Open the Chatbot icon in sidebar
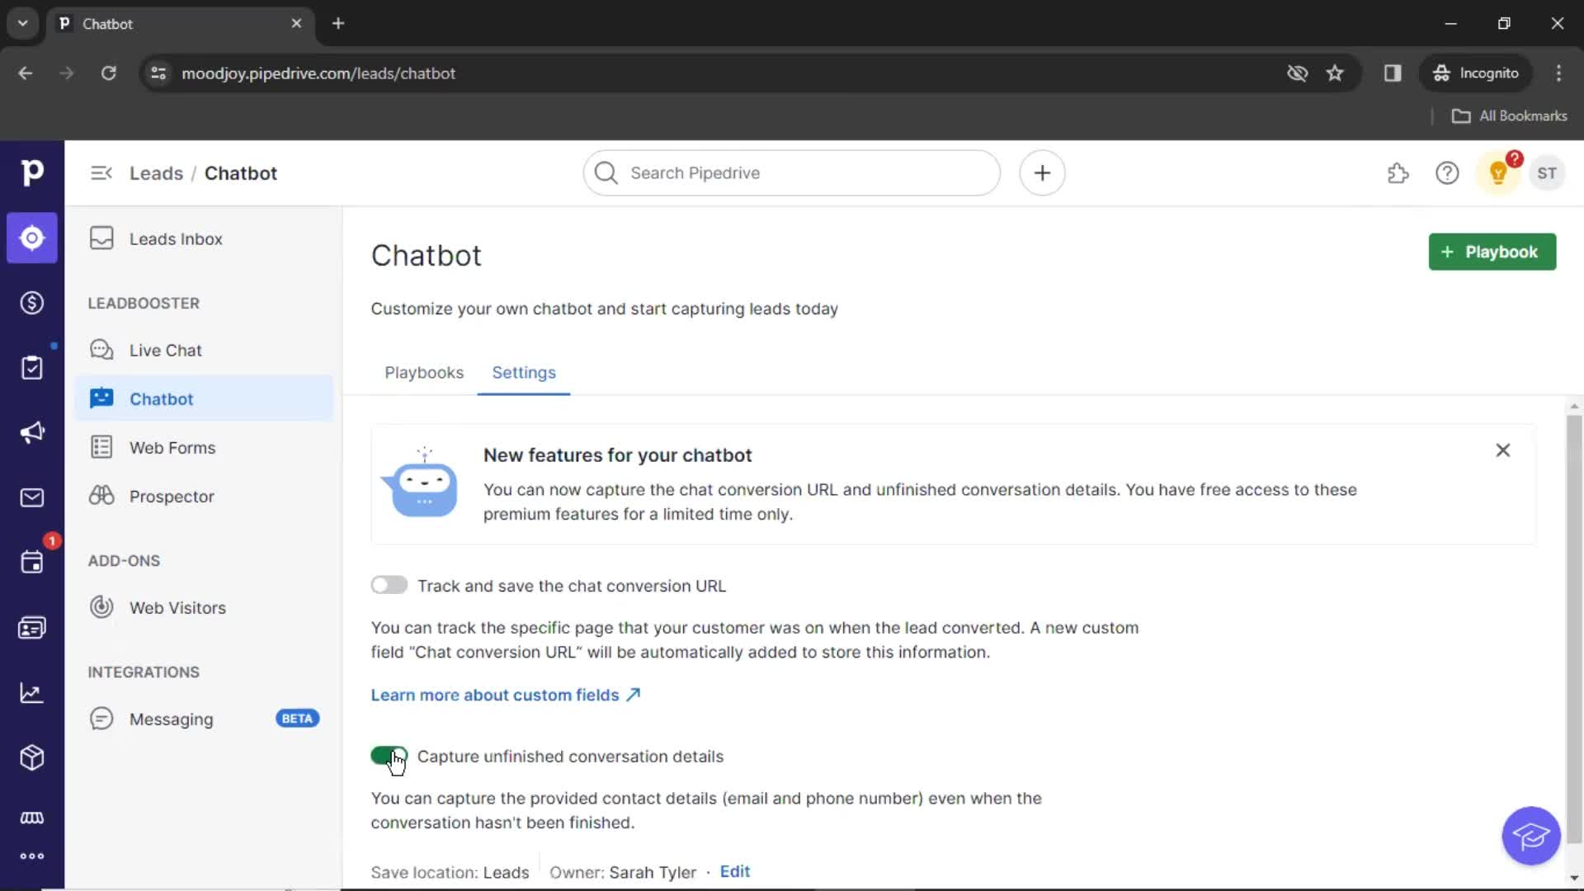Image resolution: width=1584 pixels, height=891 pixels. click(100, 398)
